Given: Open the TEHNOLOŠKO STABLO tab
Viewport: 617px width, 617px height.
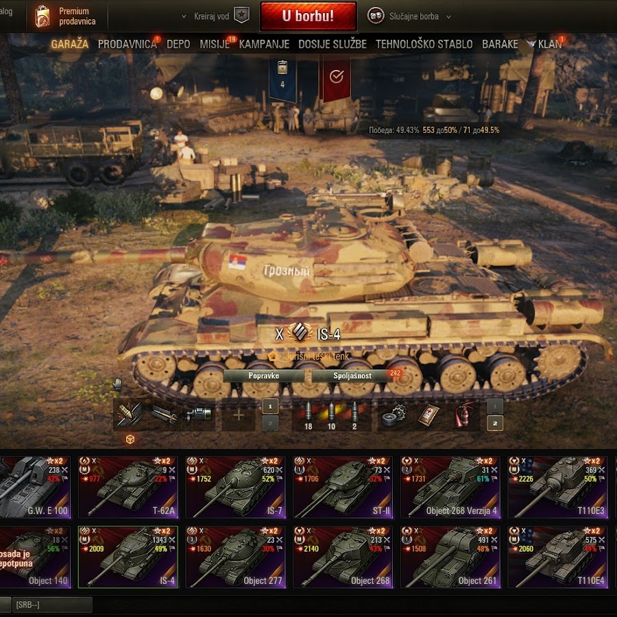Looking at the screenshot, I should pyautogui.click(x=424, y=44).
